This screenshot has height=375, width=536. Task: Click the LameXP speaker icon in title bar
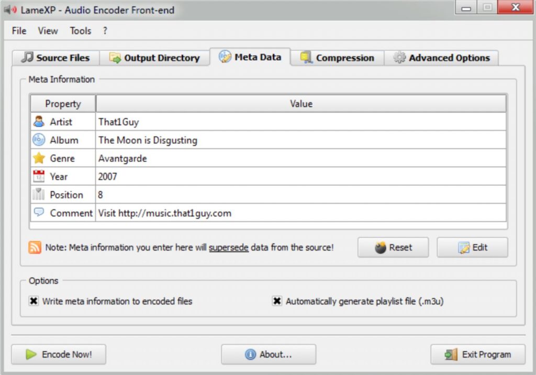click(x=10, y=10)
